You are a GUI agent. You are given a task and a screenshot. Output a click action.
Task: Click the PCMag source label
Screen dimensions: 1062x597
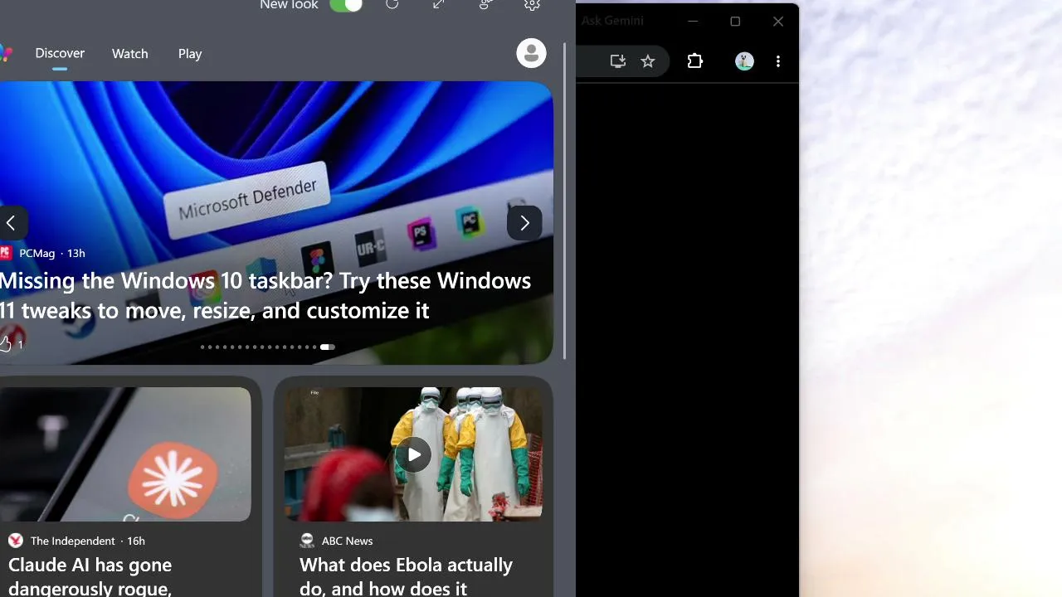coord(37,253)
